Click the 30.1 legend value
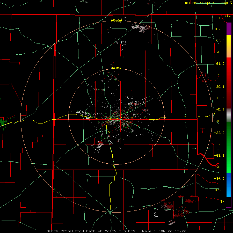The image size is (233, 233). pos(220,87)
